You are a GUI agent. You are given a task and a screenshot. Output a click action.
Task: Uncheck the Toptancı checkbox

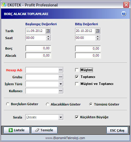click(77, 77)
